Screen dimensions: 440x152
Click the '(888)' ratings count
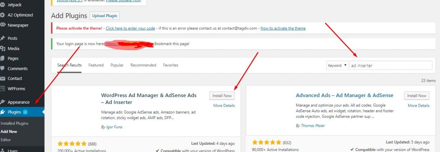tap(93, 144)
